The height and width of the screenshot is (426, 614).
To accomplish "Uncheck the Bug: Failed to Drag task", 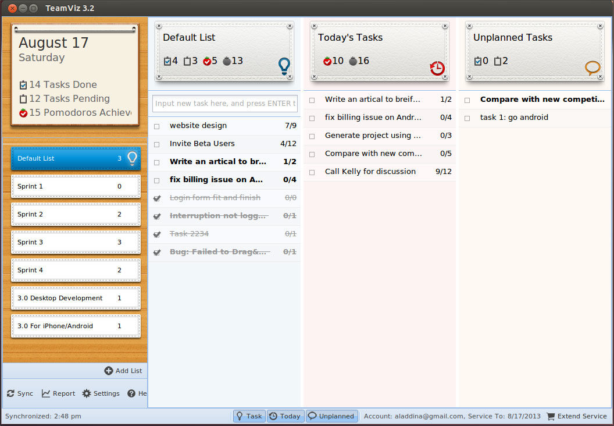I will point(157,252).
